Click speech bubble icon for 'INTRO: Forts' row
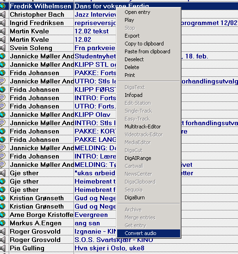The image size is (238, 254). tap(3, 98)
